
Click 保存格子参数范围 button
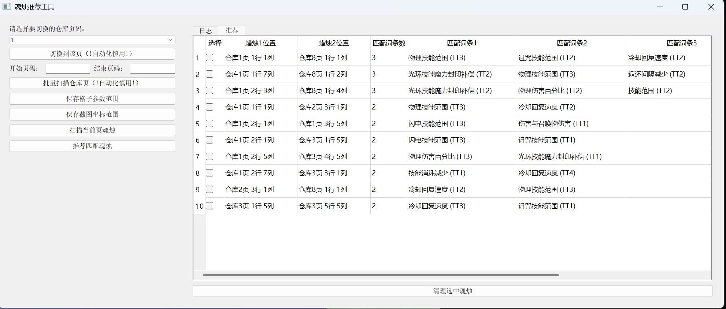pyautogui.click(x=92, y=99)
